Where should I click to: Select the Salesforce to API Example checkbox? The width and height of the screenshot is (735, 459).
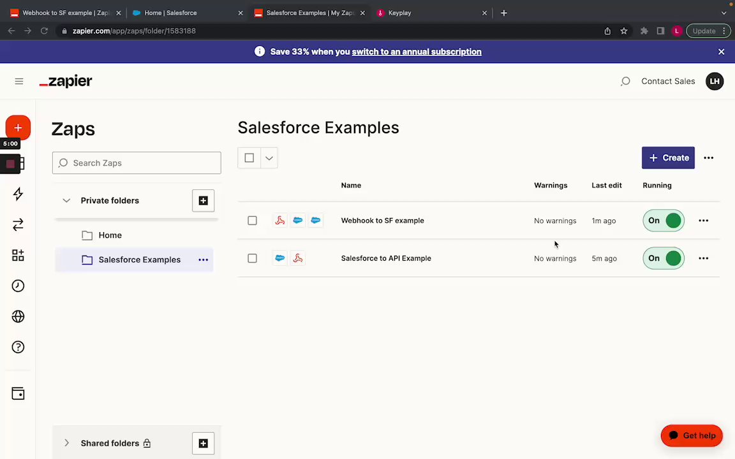coord(252,258)
